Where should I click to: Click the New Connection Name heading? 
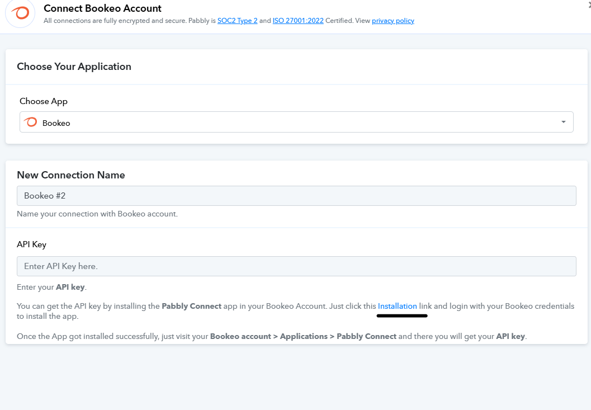tap(71, 175)
